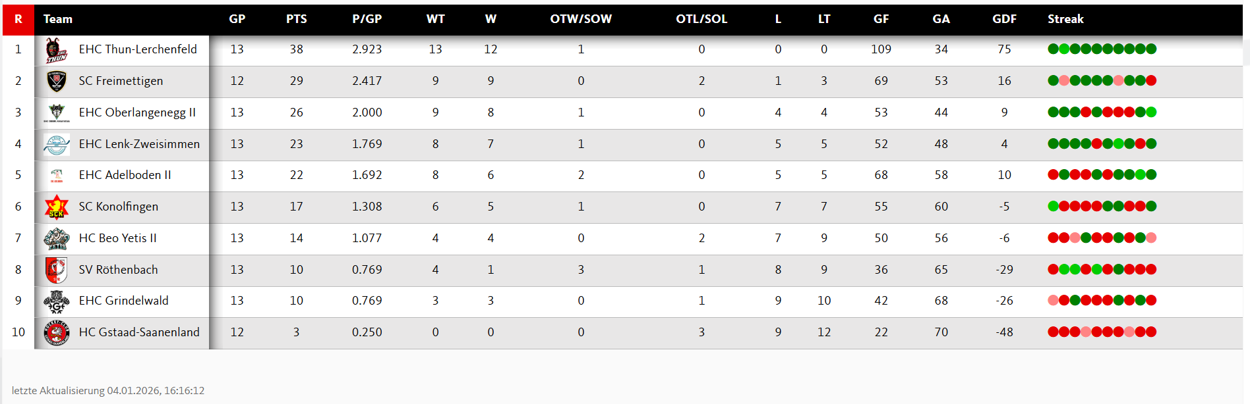The height and width of the screenshot is (404, 1250).
Task: Open the HC Gstaad-Saanenland team name
Action: pyautogui.click(x=139, y=332)
